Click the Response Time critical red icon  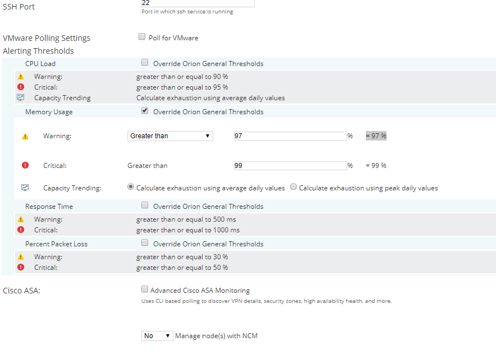click(x=21, y=230)
